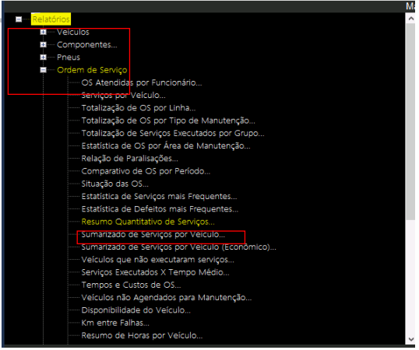Expand the Veículos branch
The width and height of the screenshot is (419, 350).
pyautogui.click(x=43, y=32)
